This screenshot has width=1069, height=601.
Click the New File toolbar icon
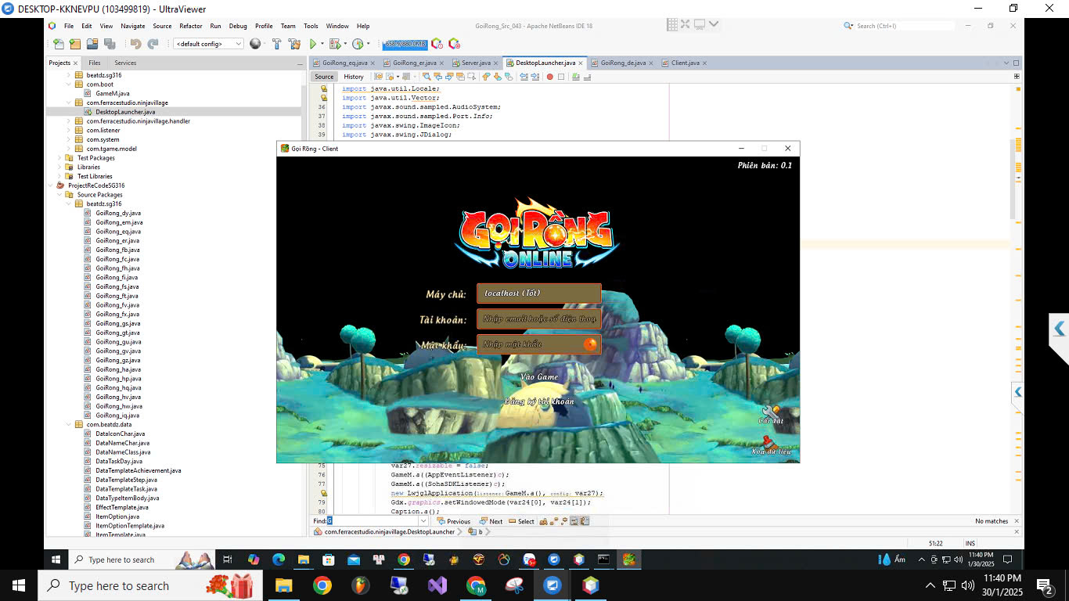pyautogui.click(x=59, y=44)
